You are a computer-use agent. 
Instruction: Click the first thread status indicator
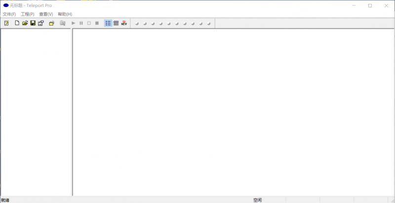click(x=137, y=23)
